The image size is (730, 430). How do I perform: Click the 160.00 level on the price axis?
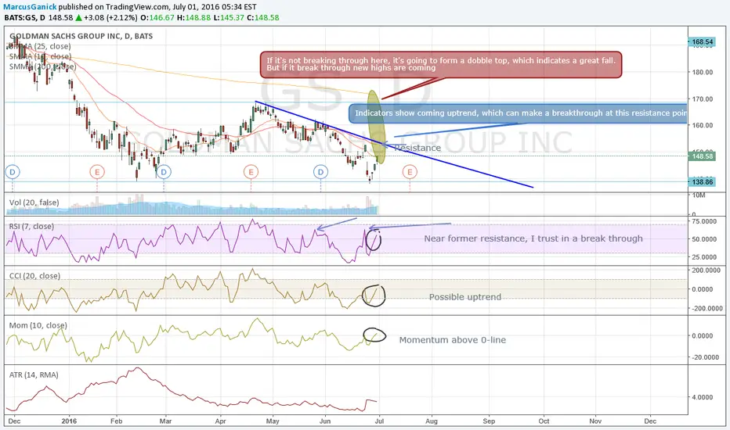click(x=703, y=125)
